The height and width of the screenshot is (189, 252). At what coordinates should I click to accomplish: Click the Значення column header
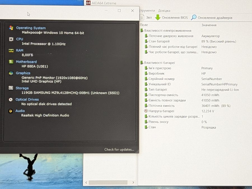(x=209, y=25)
